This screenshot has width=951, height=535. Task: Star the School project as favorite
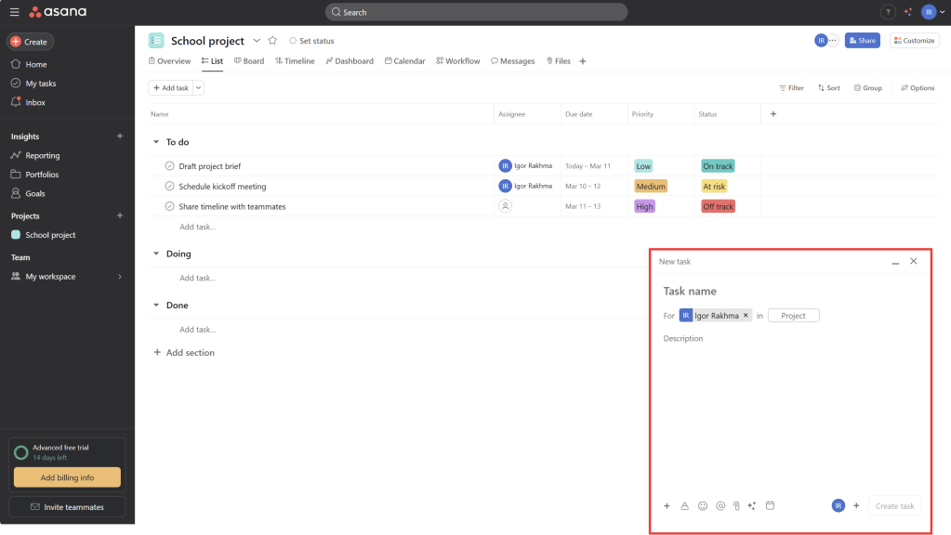coord(272,41)
